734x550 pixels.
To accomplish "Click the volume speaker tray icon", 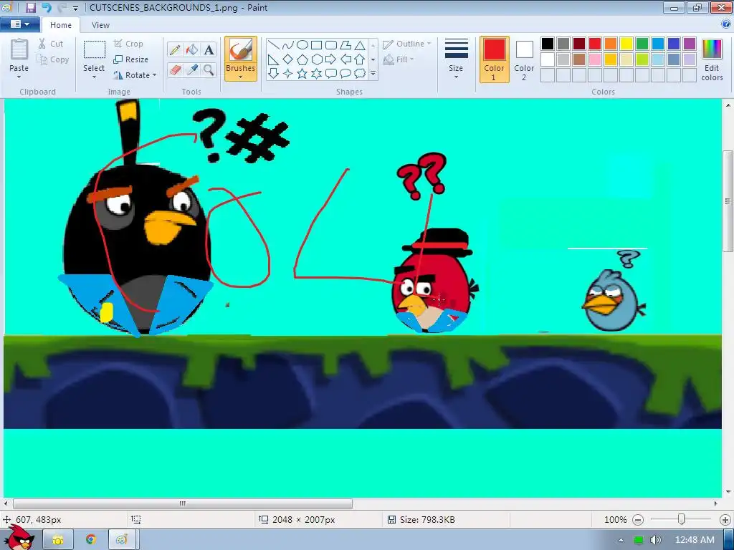I will (x=656, y=540).
